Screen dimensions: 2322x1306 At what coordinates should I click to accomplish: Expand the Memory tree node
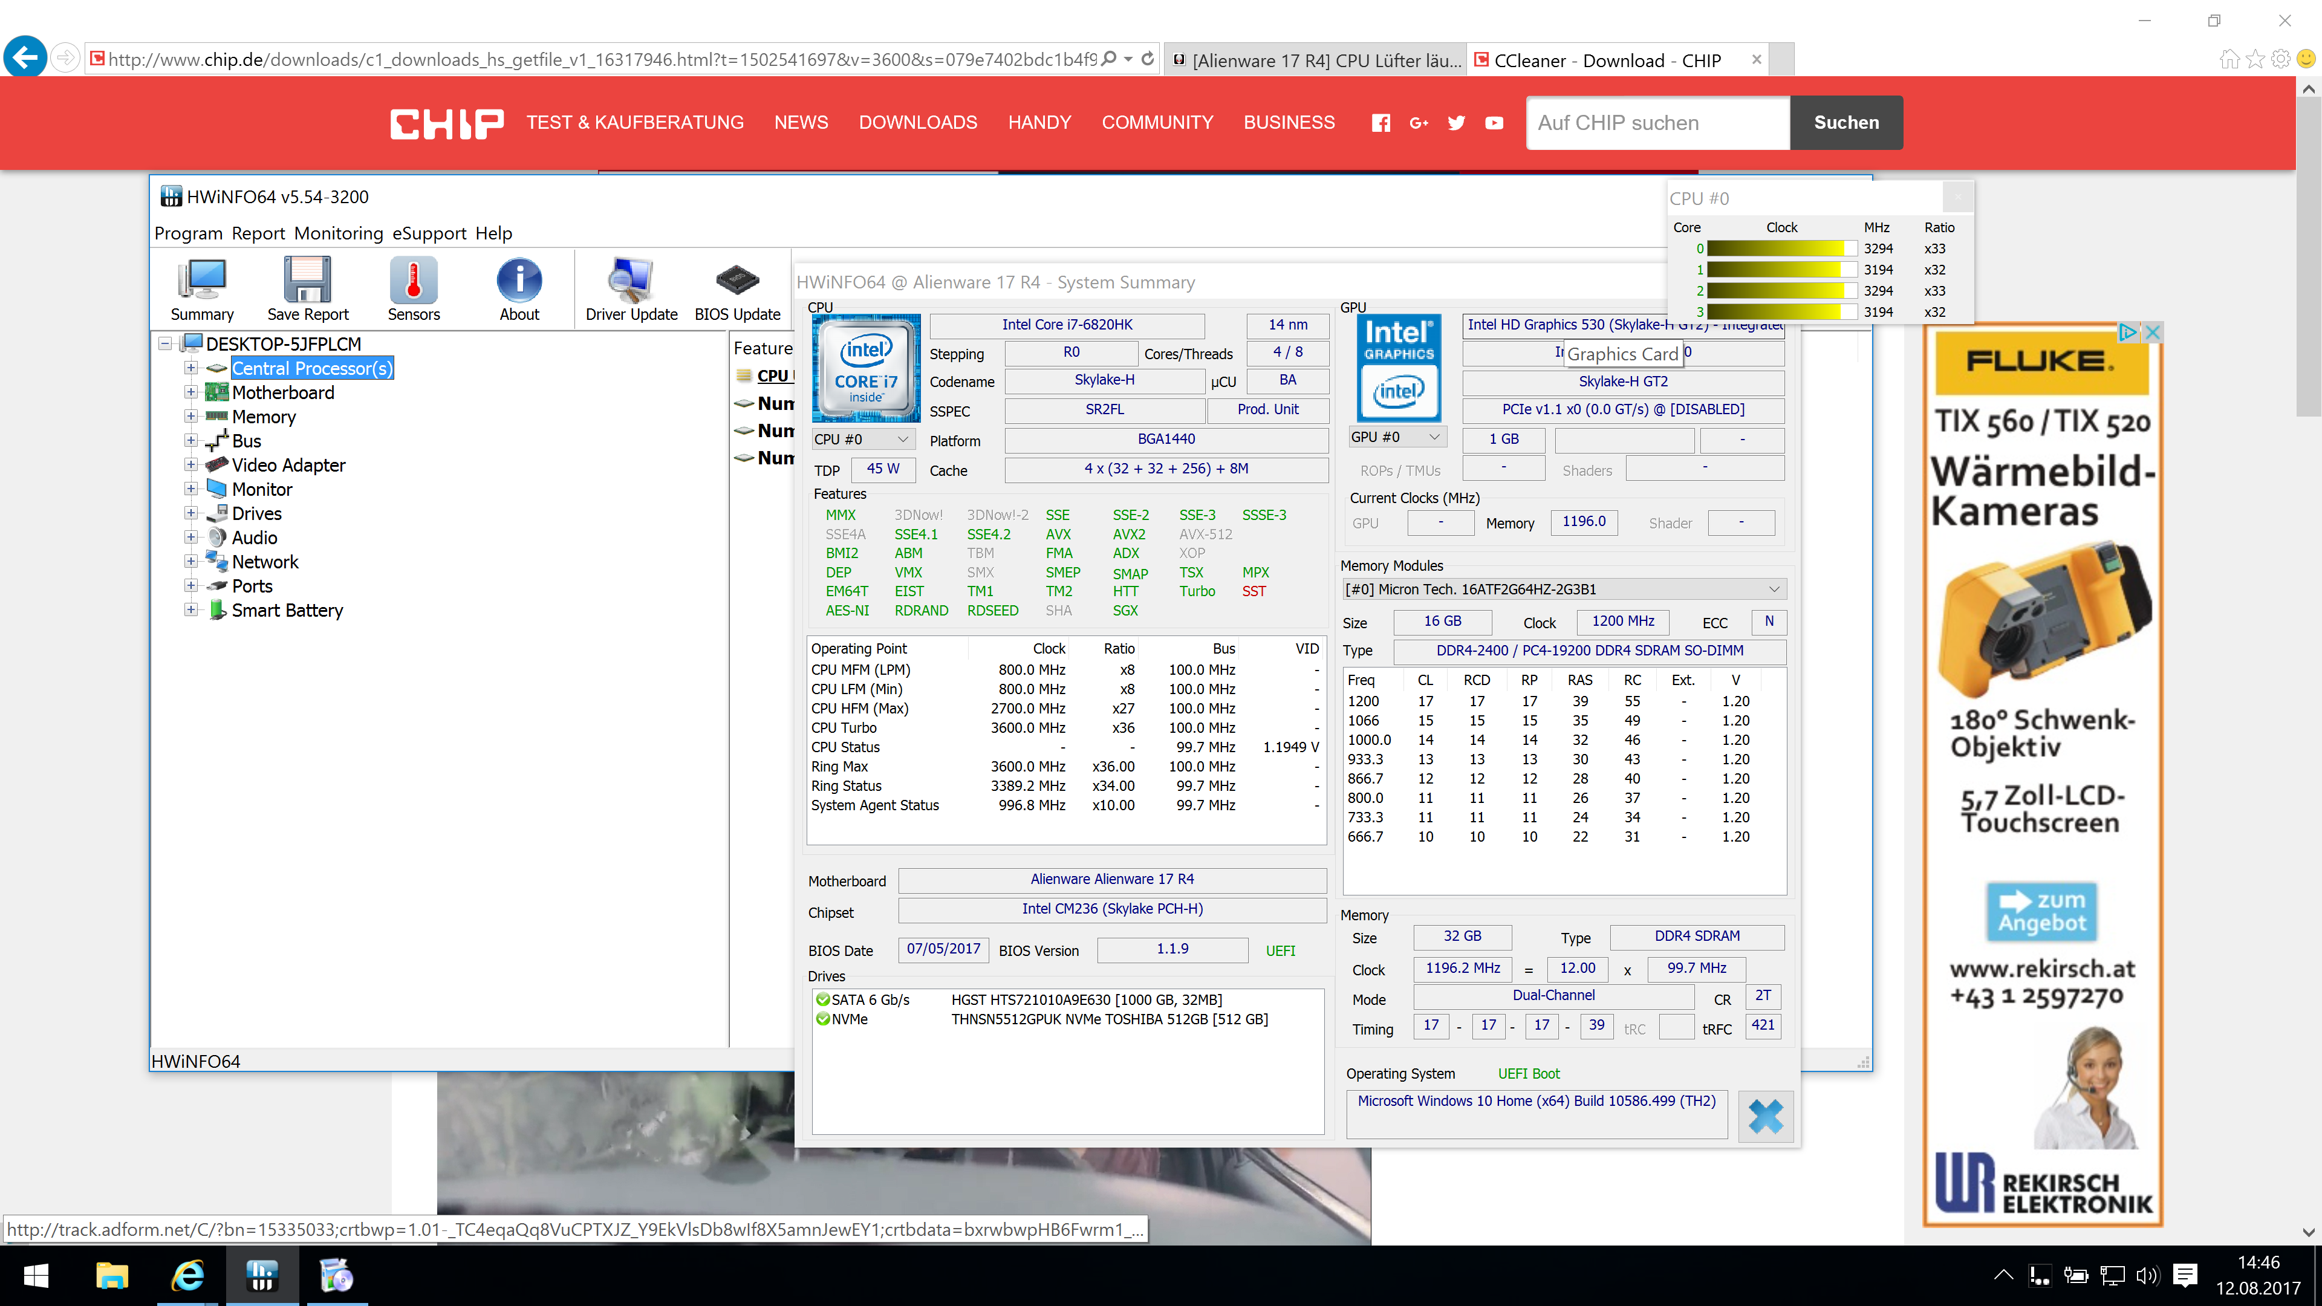[191, 417]
